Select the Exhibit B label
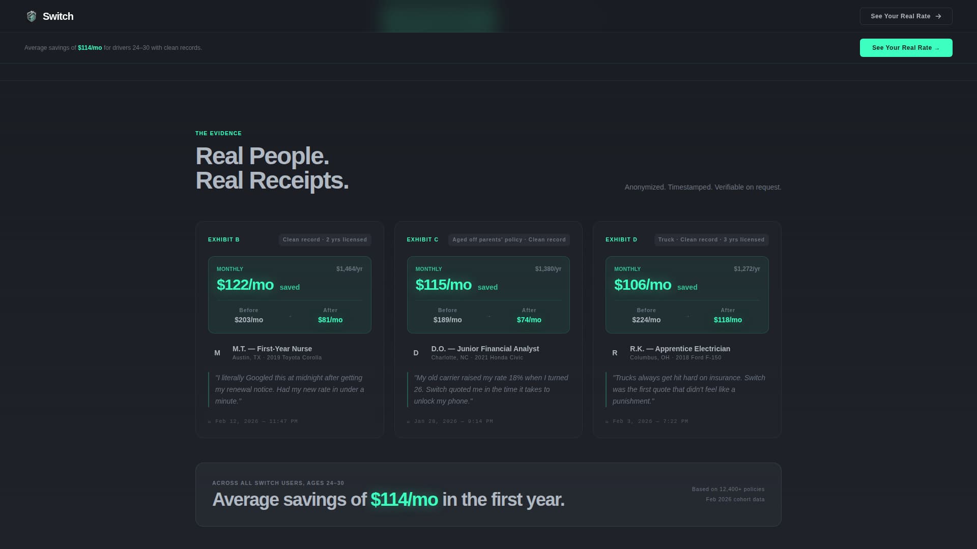Image resolution: width=977 pixels, height=549 pixels. pyautogui.click(x=224, y=239)
